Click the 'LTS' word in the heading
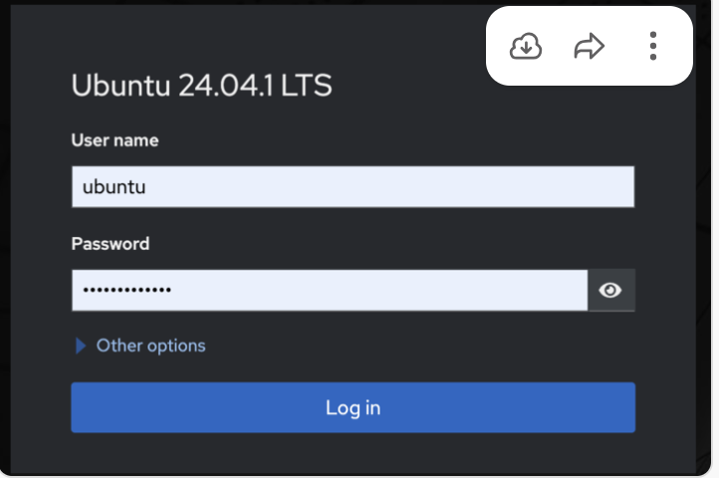 (306, 86)
